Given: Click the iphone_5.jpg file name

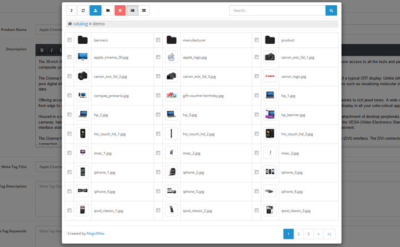Looking at the screenshot, I should click(x=193, y=192).
